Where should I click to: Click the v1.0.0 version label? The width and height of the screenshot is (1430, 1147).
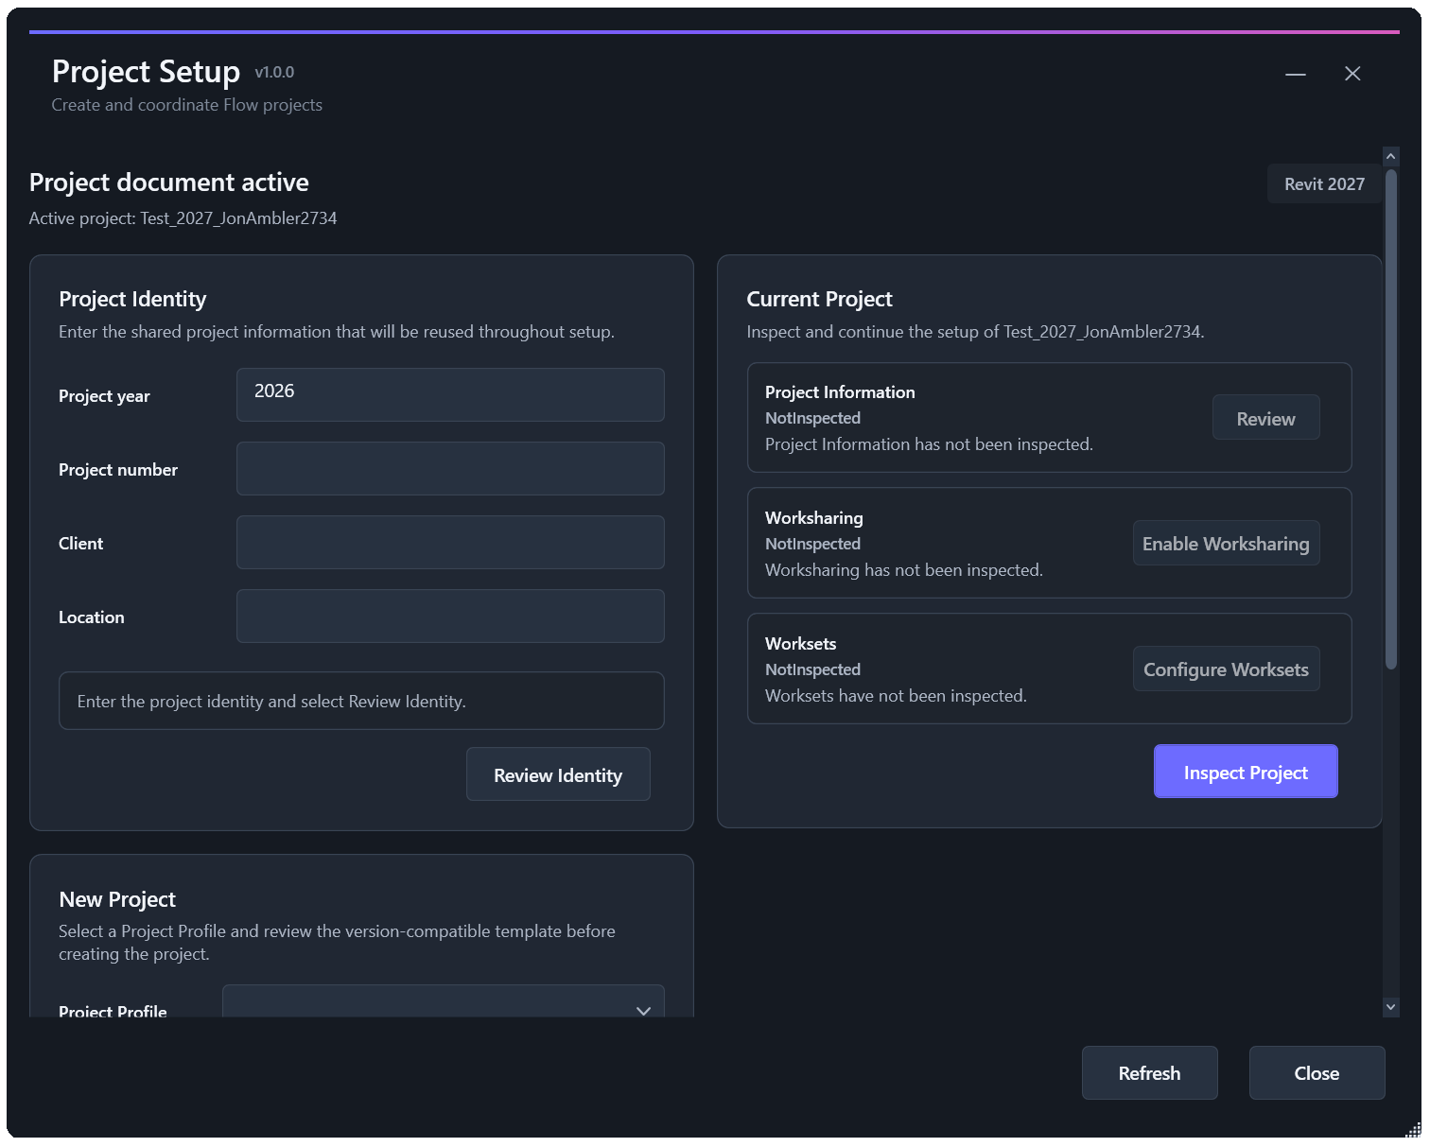(274, 73)
